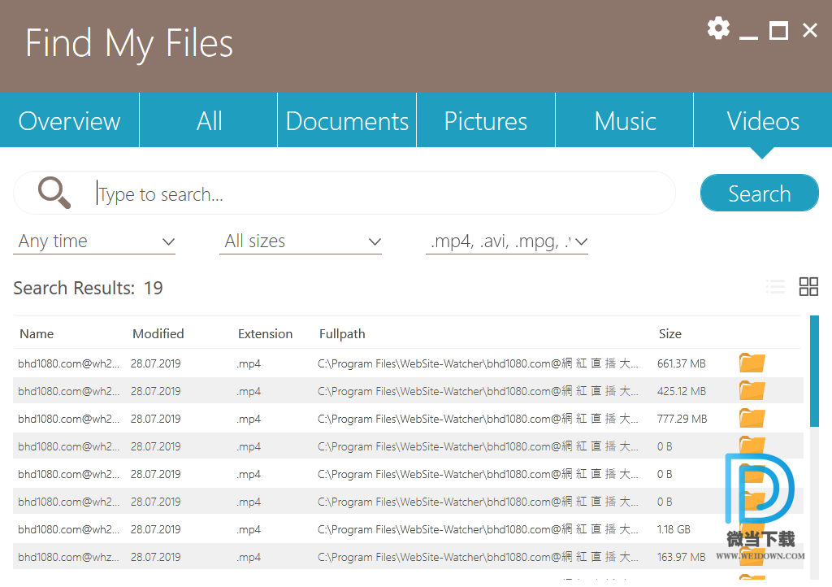Select the row with size 661.37 MB

pyautogui.click(x=408, y=363)
